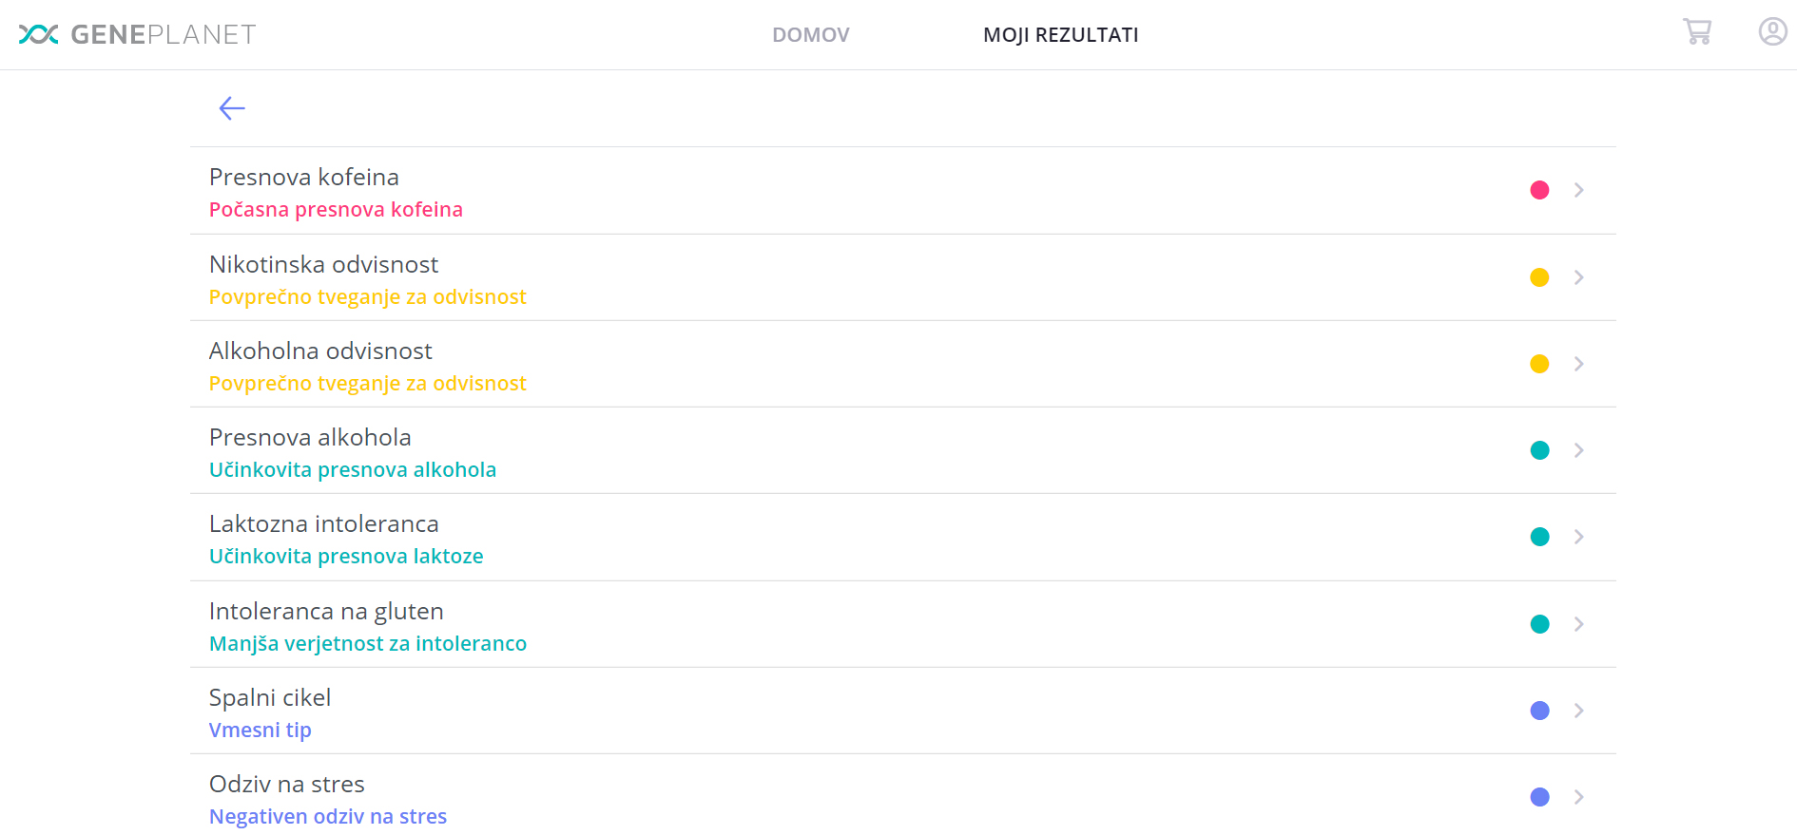
Task: Click yellow dot beside Nikotinska odvisnost
Action: (1539, 277)
